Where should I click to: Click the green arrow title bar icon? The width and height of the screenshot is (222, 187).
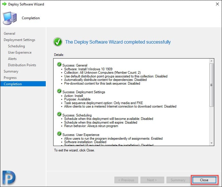pos(5,4)
